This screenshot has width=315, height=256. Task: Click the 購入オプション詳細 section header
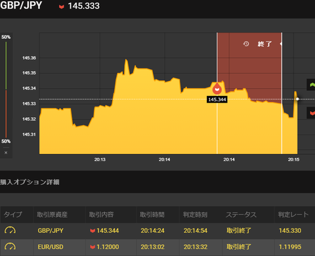coord(30,182)
